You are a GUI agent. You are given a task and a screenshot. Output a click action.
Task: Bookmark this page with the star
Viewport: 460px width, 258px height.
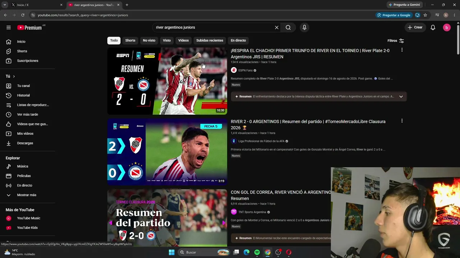[425, 15]
